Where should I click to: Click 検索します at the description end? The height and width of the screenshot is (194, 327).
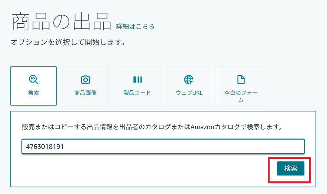point(260,127)
